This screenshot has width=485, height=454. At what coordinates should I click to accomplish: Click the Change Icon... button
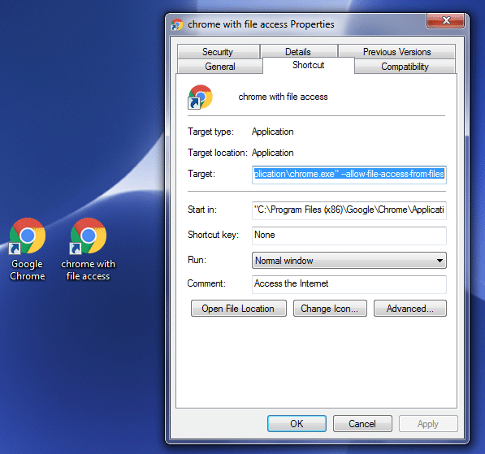pos(330,309)
